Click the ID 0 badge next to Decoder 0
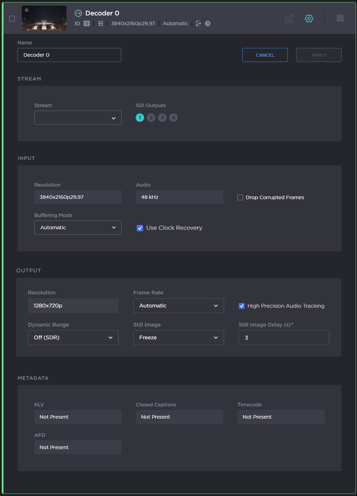 pyautogui.click(x=86, y=23)
